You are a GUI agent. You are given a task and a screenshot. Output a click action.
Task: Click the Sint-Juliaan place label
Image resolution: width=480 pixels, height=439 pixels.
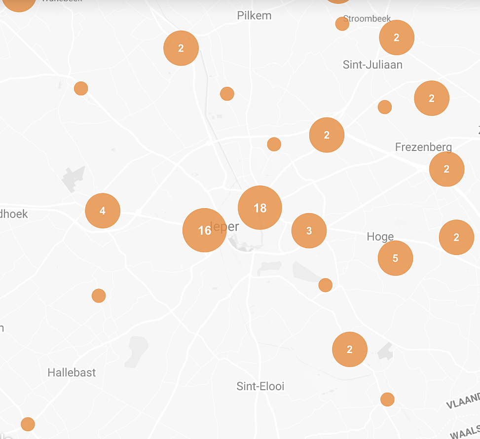click(x=372, y=65)
